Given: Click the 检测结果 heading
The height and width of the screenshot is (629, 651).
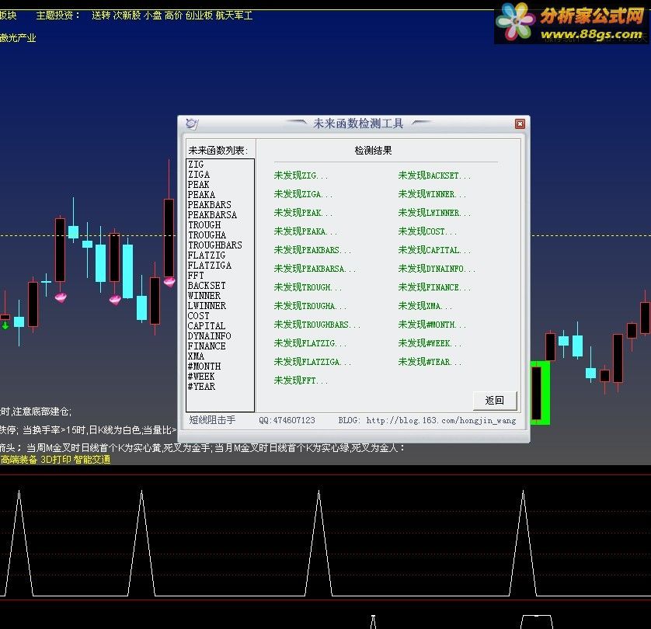Looking at the screenshot, I should click(373, 151).
